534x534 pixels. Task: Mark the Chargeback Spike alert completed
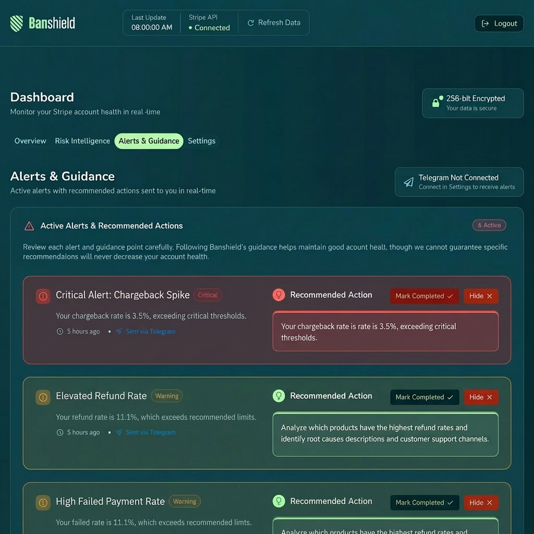click(x=424, y=296)
